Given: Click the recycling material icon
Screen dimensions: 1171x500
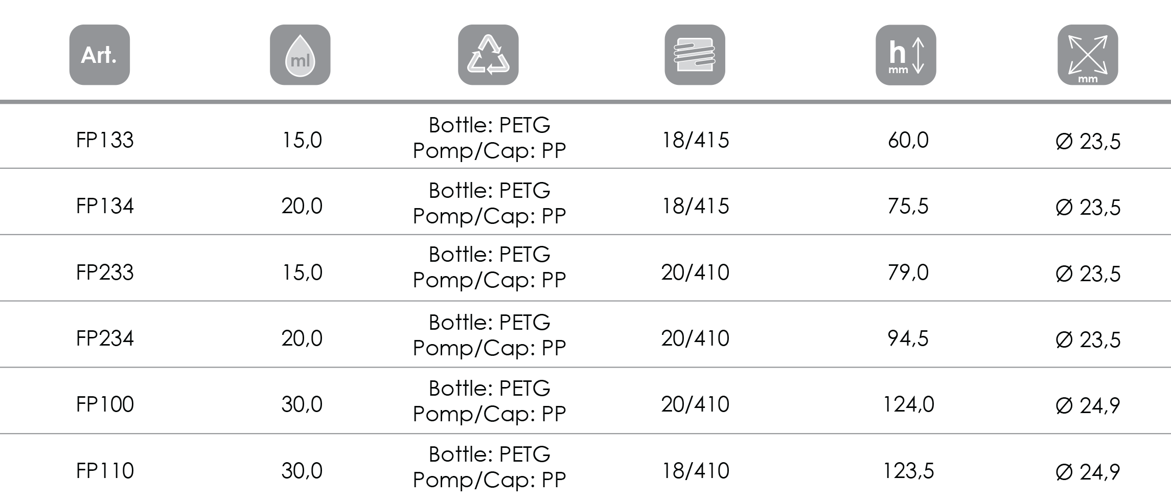Looking at the screenshot, I should tap(488, 55).
